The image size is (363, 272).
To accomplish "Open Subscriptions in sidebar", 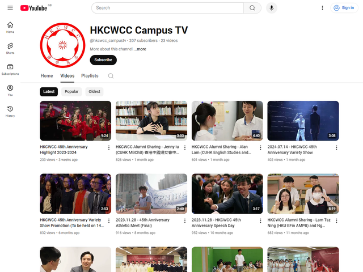I will click(x=10, y=69).
